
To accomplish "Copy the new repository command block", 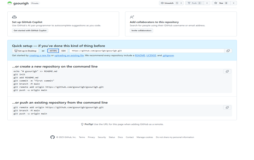I will pos(227,71).
